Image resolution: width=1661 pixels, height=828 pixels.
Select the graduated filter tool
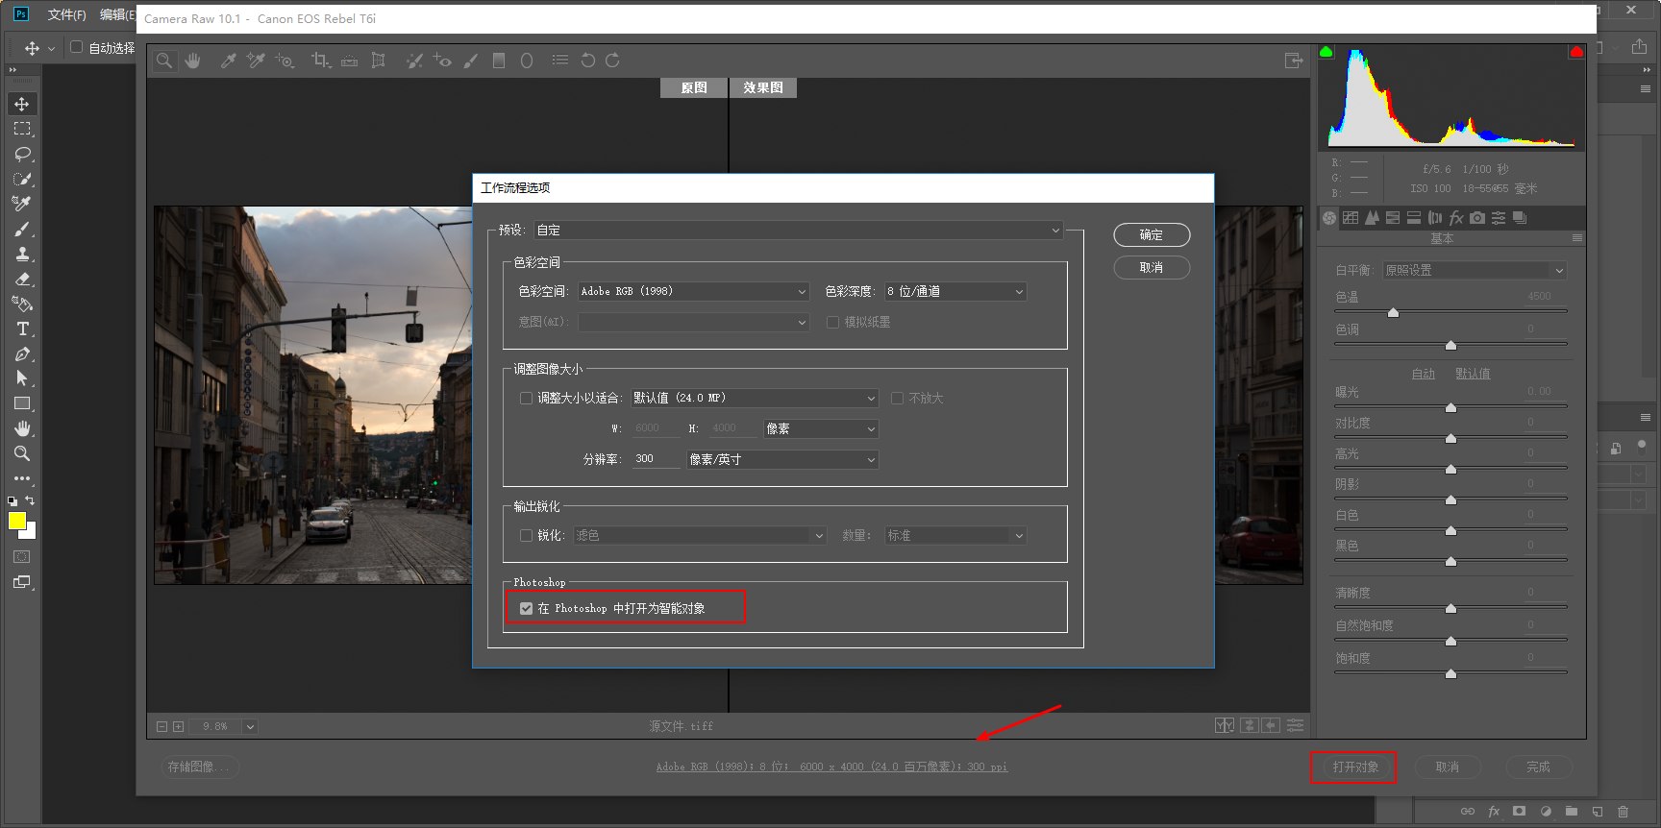(x=499, y=61)
